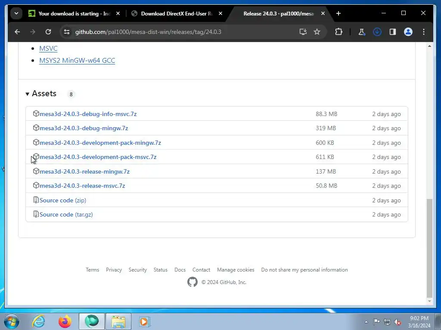
Task: Click Do not share my personal information
Action: [x=304, y=270]
